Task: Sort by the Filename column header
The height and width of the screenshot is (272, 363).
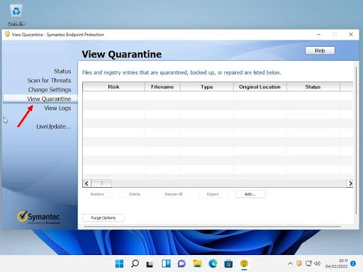Action: click(x=162, y=87)
